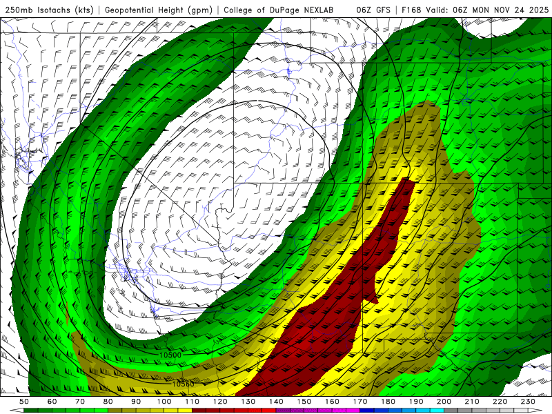This screenshot has height=414, width=552.
Task: Click the 110 knot legend label
Action: click(x=193, y=402)
